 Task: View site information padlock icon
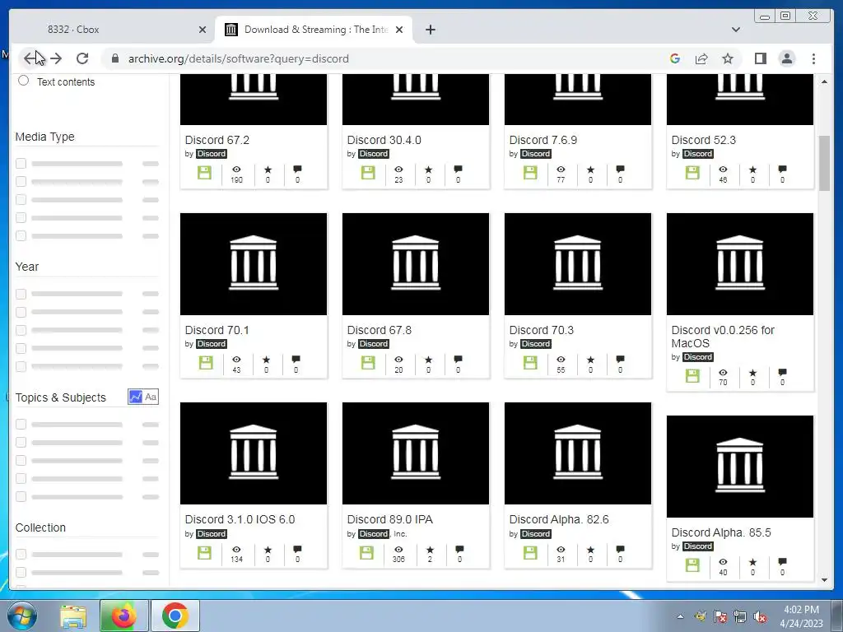[x=115, y=58]
